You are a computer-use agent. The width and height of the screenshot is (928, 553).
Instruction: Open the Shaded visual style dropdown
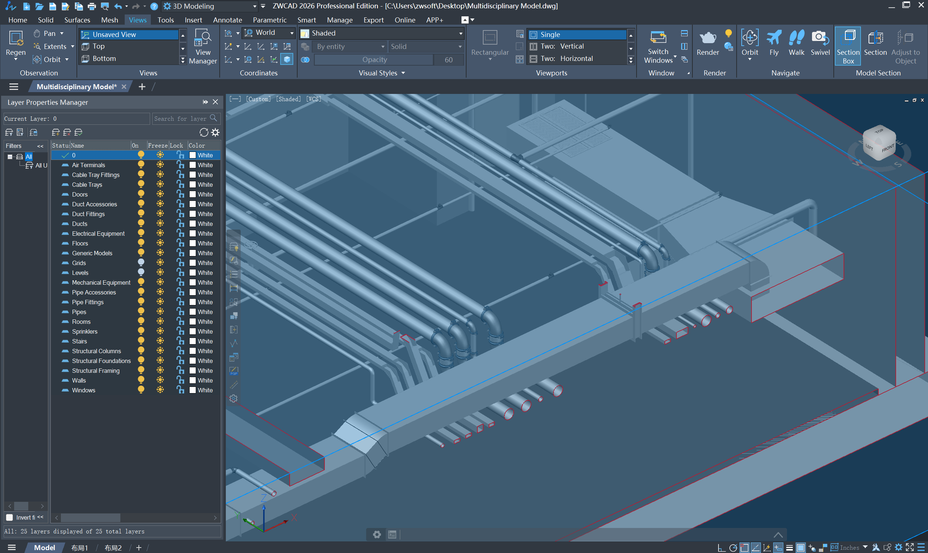tap(381, 33)
